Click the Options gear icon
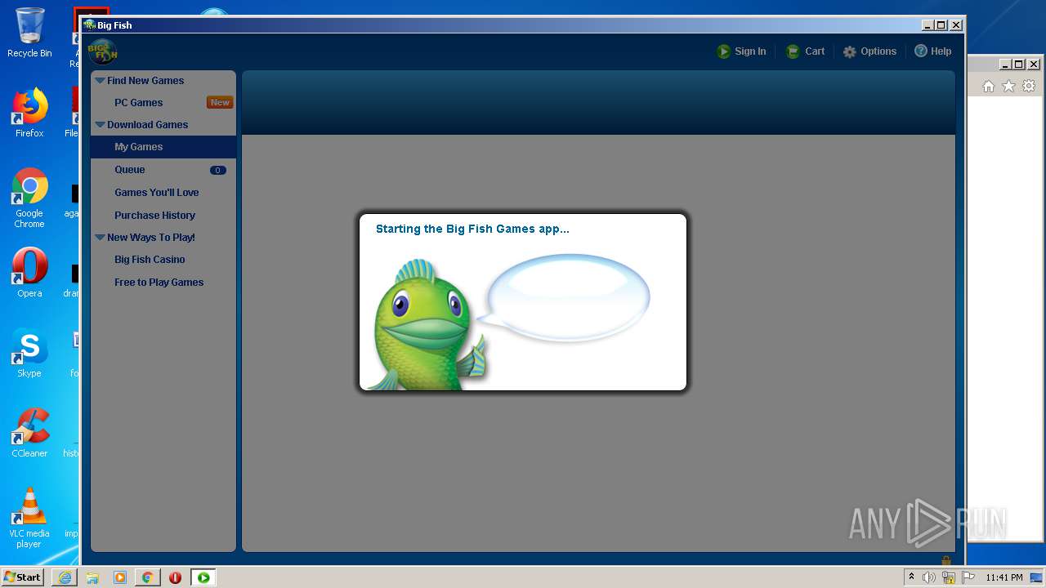The image size is (1046, 588). click(850, 51)
